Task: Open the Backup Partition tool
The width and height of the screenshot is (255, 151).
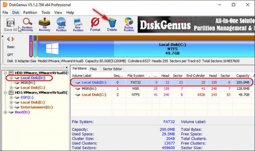Action: tap(129, 25)
